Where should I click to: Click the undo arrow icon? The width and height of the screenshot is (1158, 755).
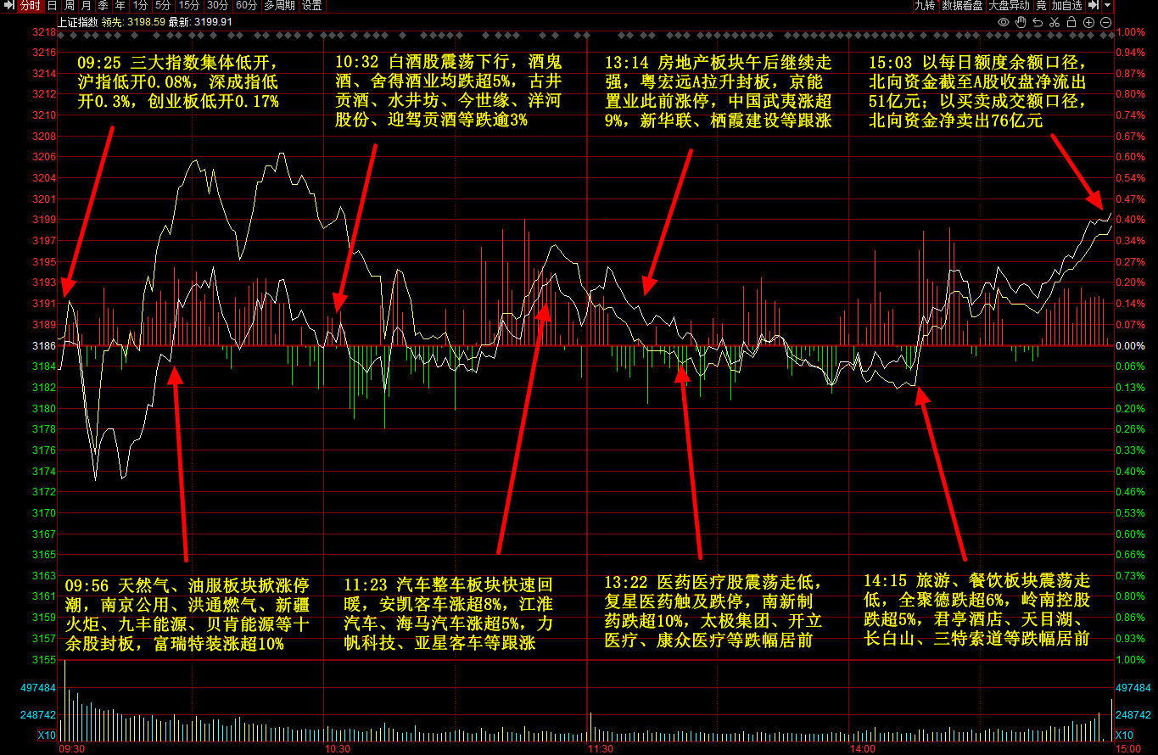click(x=1038, y=22)
